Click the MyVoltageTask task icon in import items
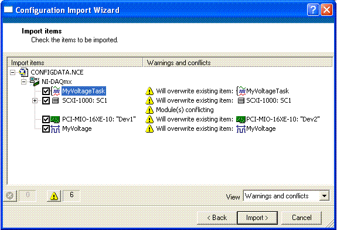 pyautogui.click(x=56, y=91)
